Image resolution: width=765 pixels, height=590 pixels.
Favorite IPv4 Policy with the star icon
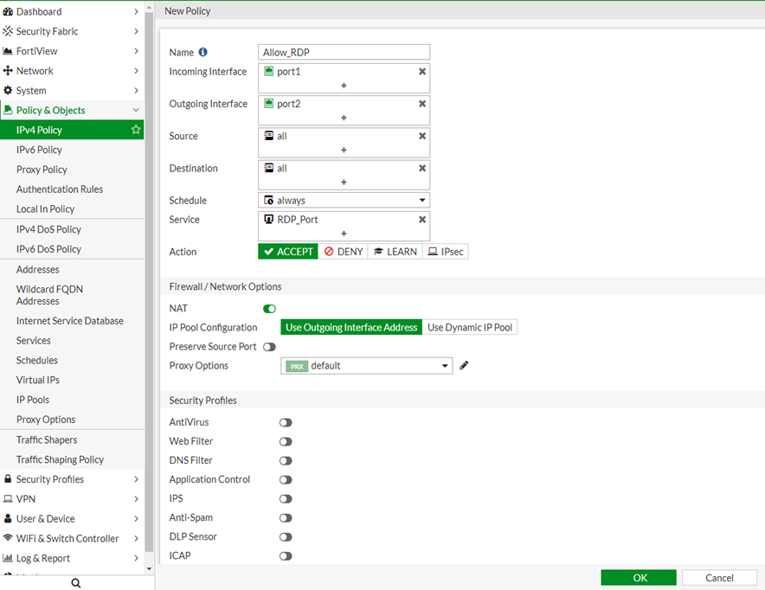136,130
